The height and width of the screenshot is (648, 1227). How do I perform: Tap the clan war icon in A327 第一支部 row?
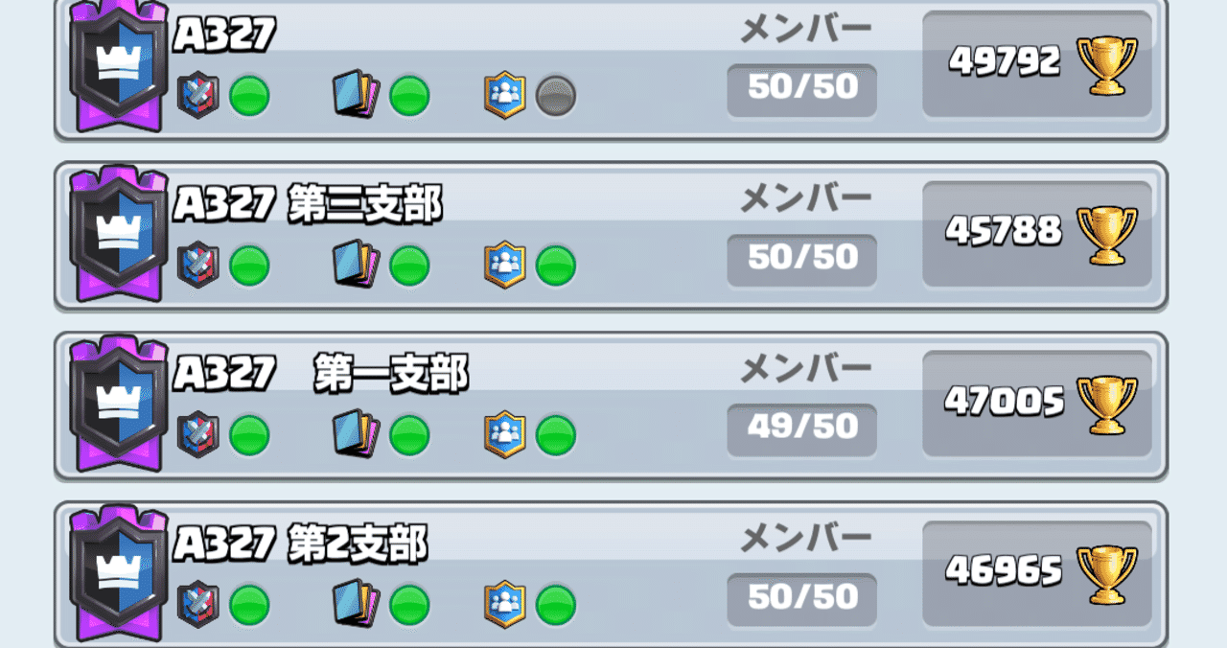click(198, 434)
